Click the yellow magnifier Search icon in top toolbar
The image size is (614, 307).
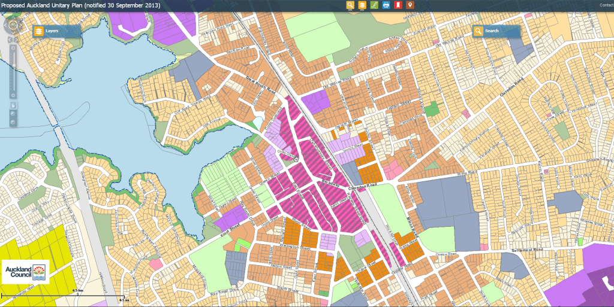click(x=350, y=5)
